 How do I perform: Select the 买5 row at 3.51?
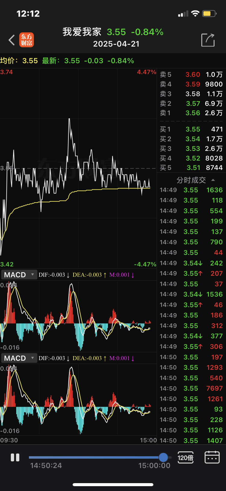[x=191, y=168]
